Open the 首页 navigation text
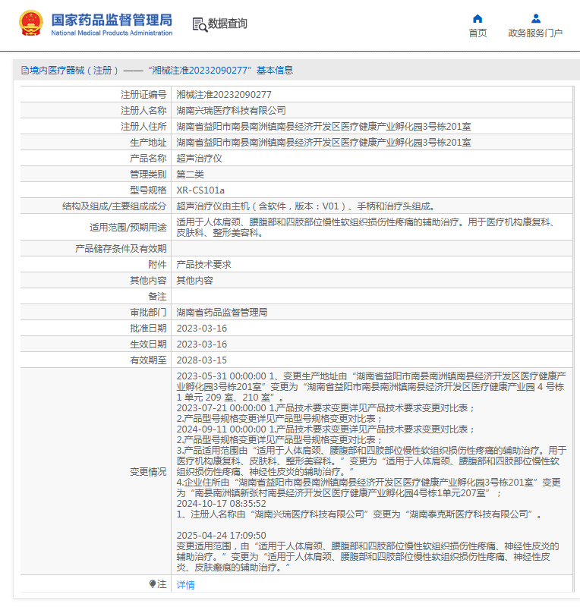This screenshot has width=580, height=607. point(478,33)
